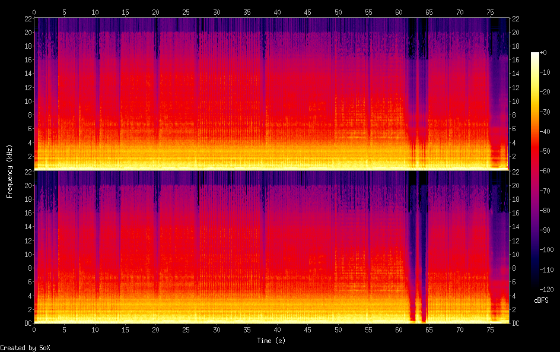Click the "-120" color scale label

click(x=547, y=290)
